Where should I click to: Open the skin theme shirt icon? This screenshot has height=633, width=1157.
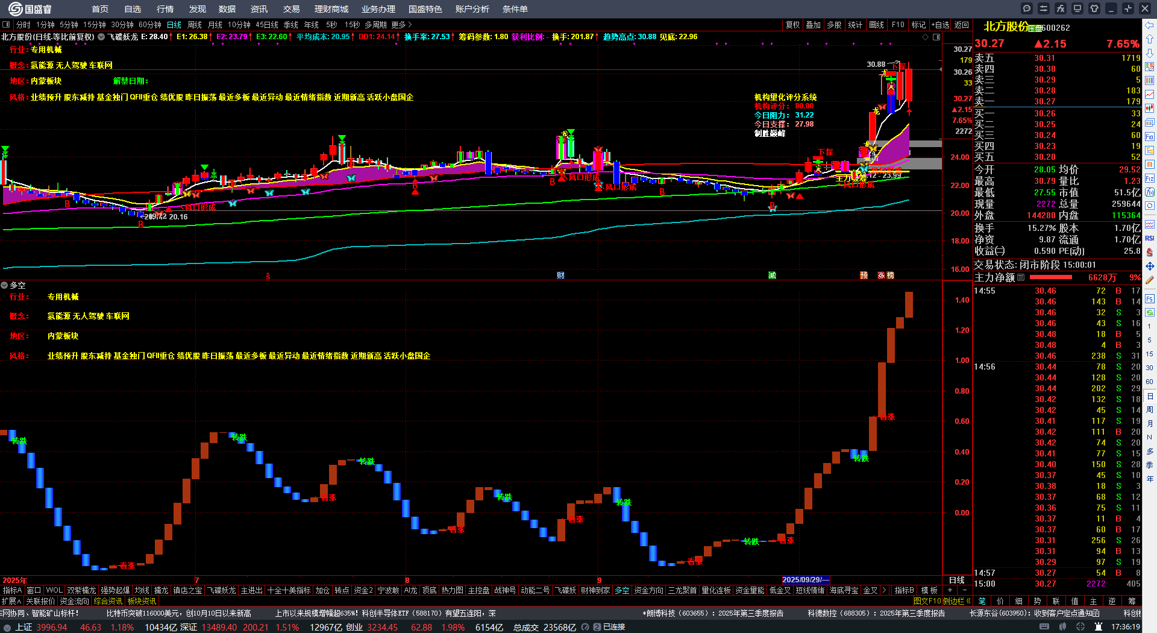[1094, 8]
